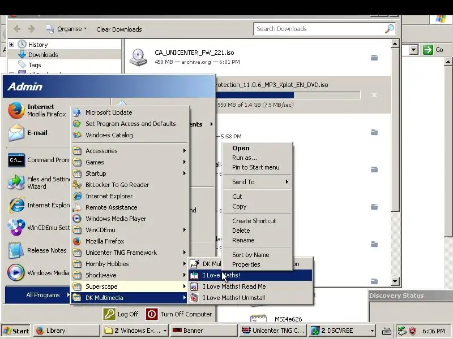
Task: Open Release Notes
Action: coord(37,250)
